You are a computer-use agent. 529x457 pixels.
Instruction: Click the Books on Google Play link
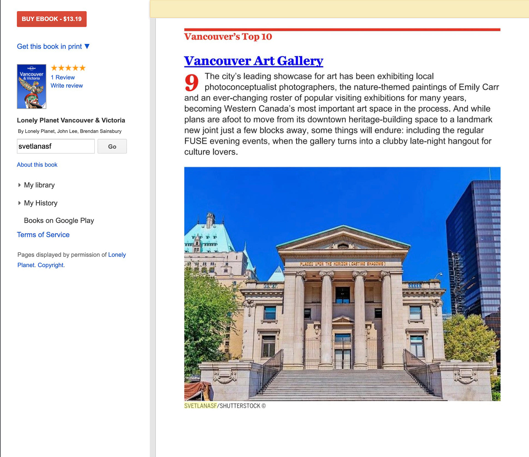coord(59,220)
